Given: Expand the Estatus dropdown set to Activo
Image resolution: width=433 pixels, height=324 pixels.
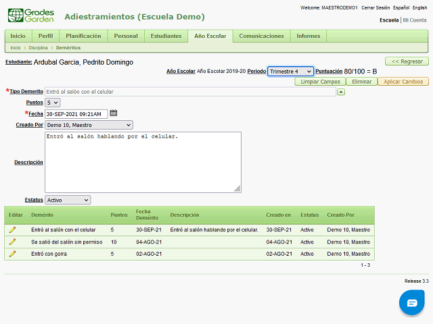Looking at the screenshot, I should 68,200.
